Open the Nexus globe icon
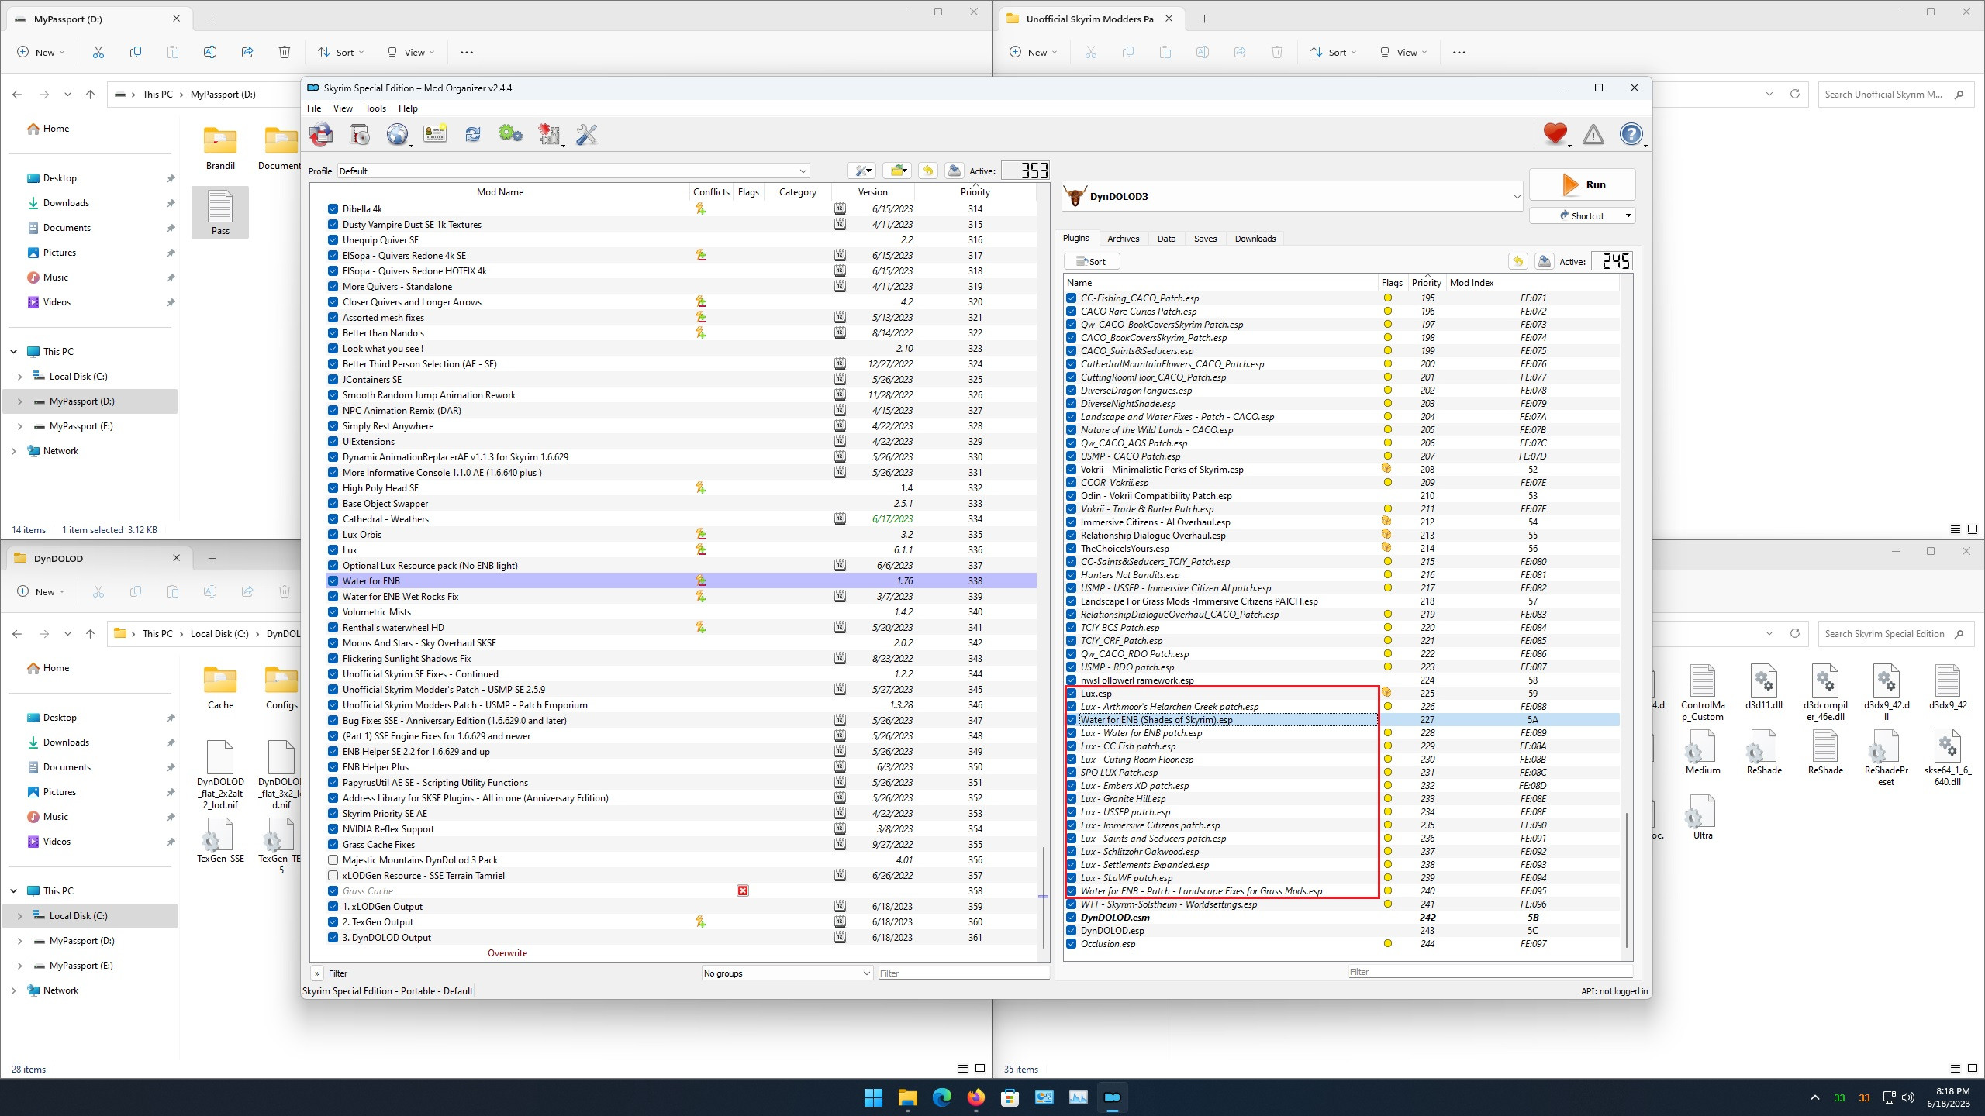This screenshot has height=1116, width=1985. click(x=397, y=135)
